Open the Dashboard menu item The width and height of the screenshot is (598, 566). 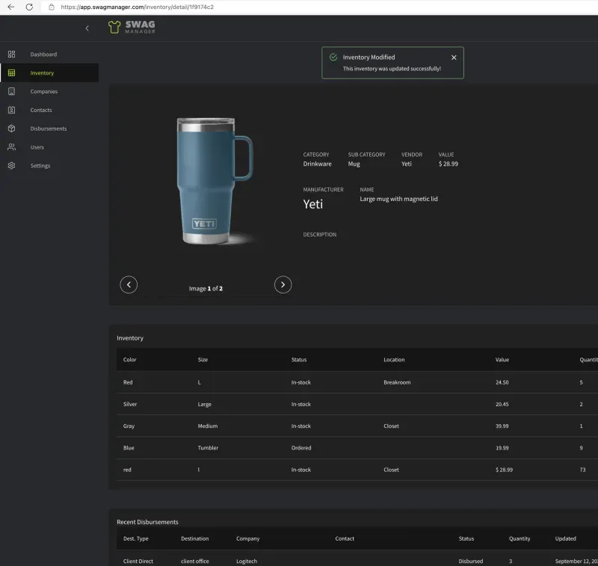tap(43, 55)
